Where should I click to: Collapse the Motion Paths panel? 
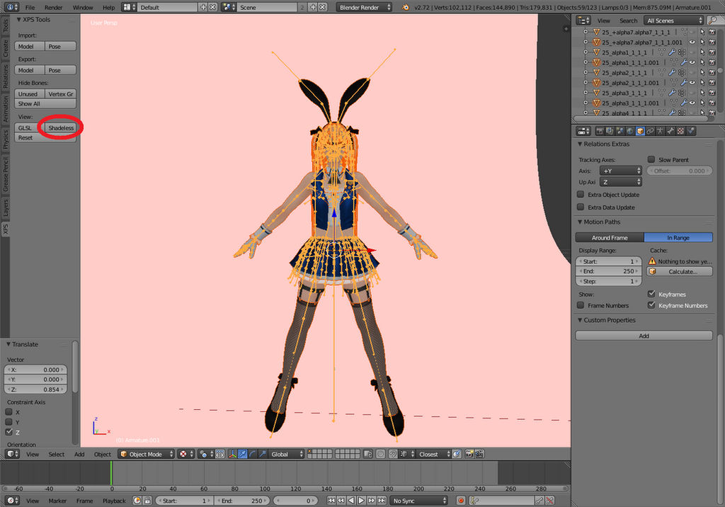[580, 222]
